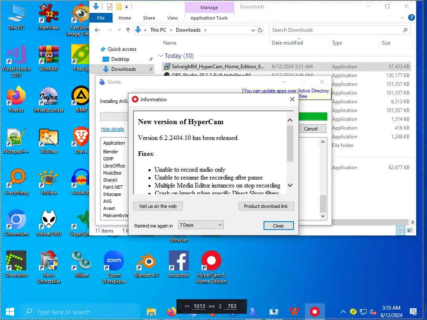427x320 pixels.
Task: Open the Everything search desktop shortcut
Action: coord(16,182)
